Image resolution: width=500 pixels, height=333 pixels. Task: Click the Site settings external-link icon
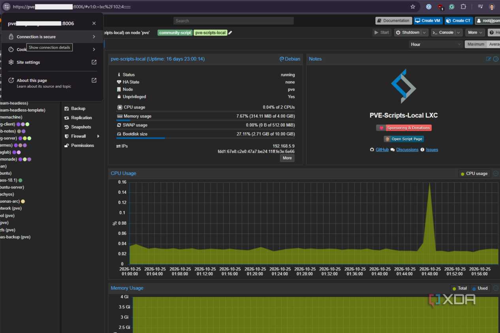[x=94, y=62]
